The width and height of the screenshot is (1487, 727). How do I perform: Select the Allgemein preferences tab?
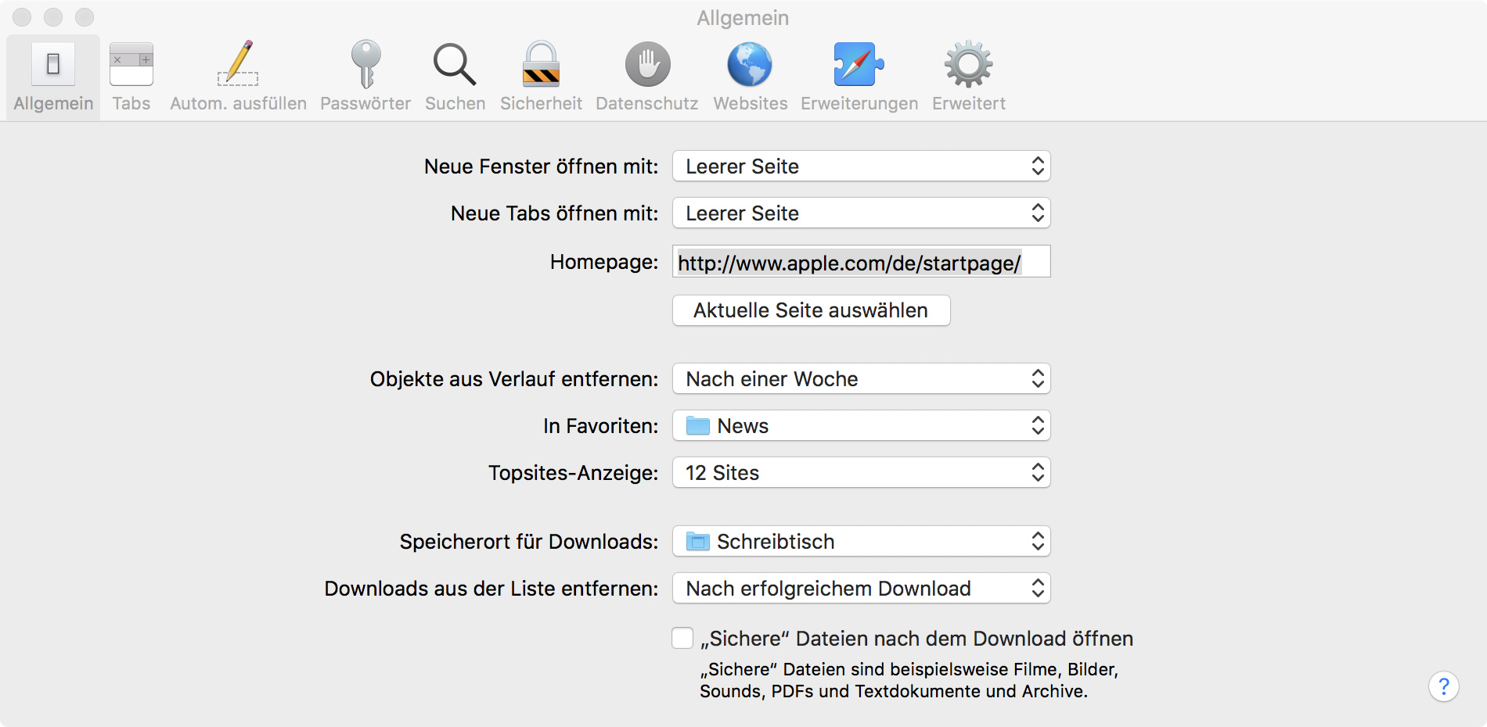click(53, 77)
